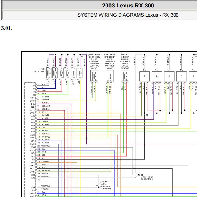The height and width of the screenshot is (197, 197).
Task: Select wire label '29 GRN/RED'
Action: 44,170
